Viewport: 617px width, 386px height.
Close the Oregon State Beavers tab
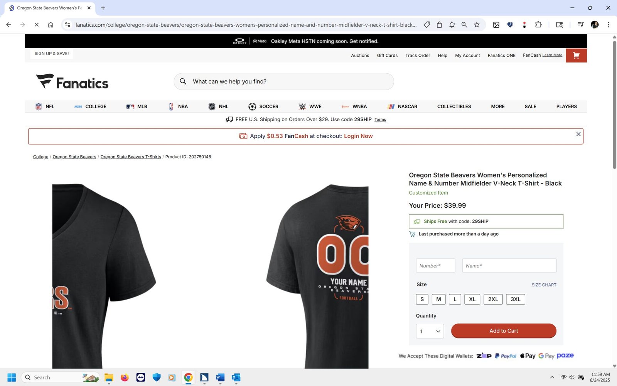[89, 8]
